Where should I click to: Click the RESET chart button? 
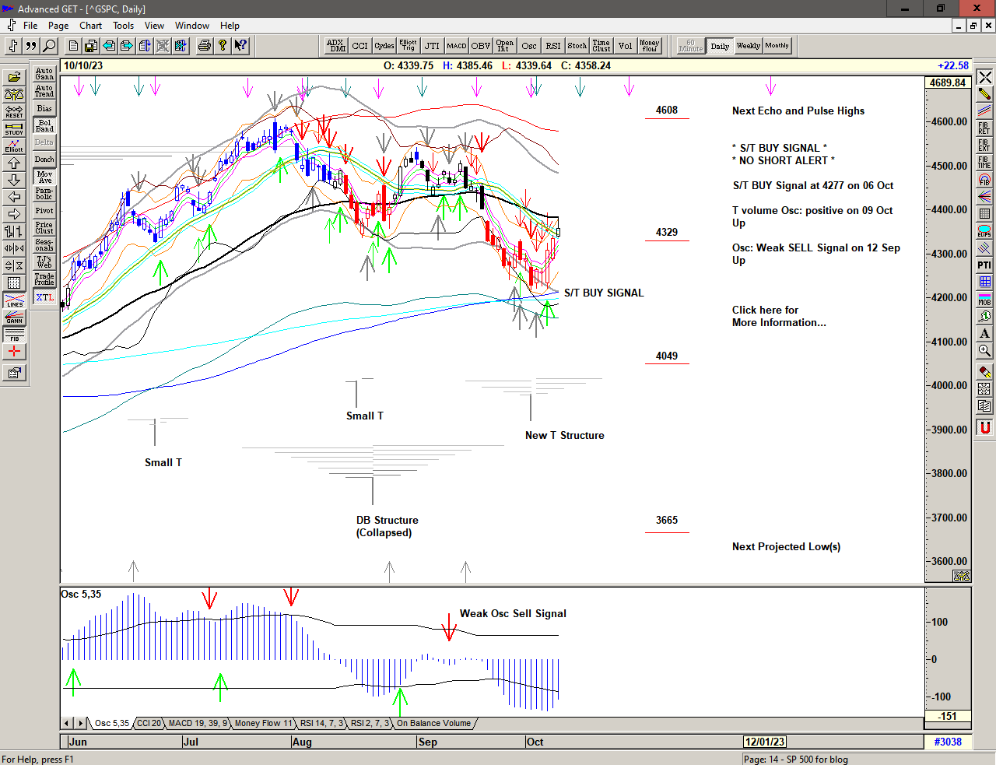click(14, 111)
